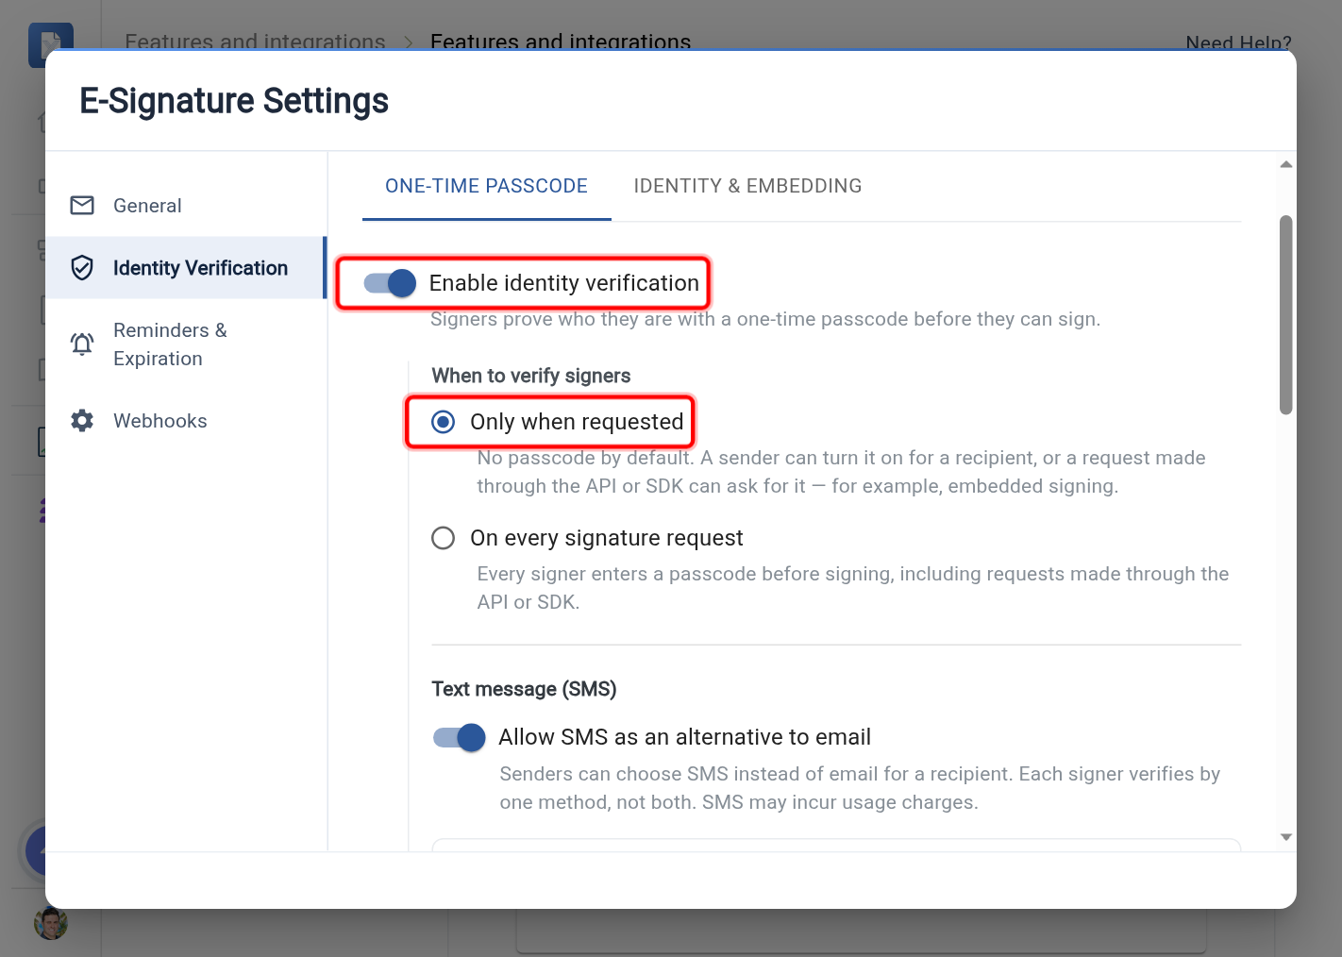
Task: Select Only when requested radio button
Action: point(443,422)
